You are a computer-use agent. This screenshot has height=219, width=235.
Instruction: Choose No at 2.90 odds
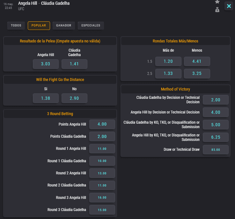coord(74,98)
